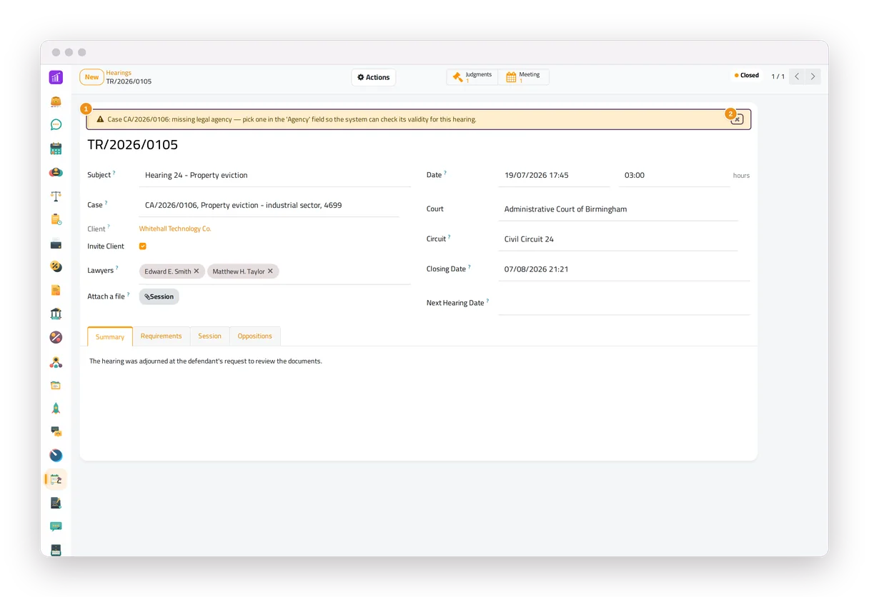Open the blue gauge dial icon
This screenshot has width=869, height=597.
pyautogui.click(x=56, y=456)
